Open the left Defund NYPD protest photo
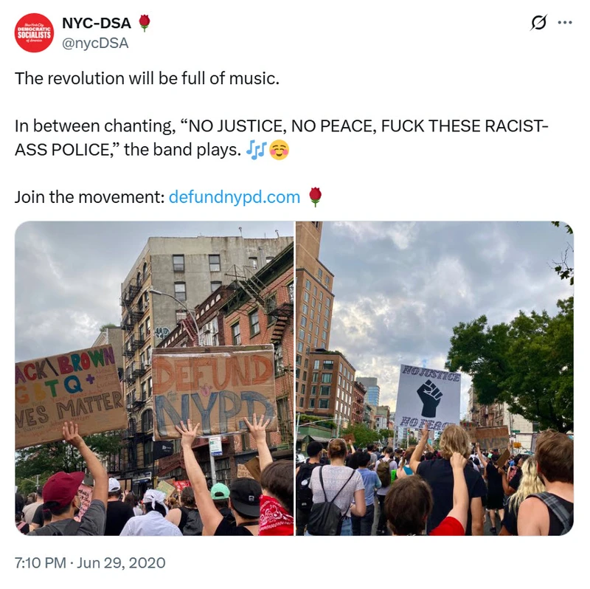Image resolution: width=590 pixels, height=589 pixels. coord(154,378)
